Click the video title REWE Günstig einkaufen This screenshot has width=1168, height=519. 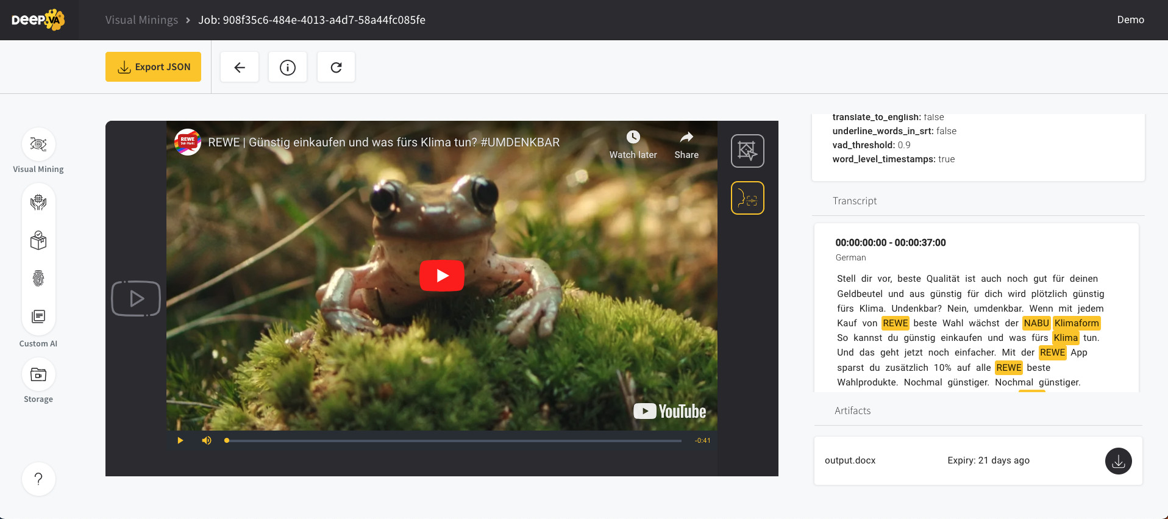click(384, 142)
